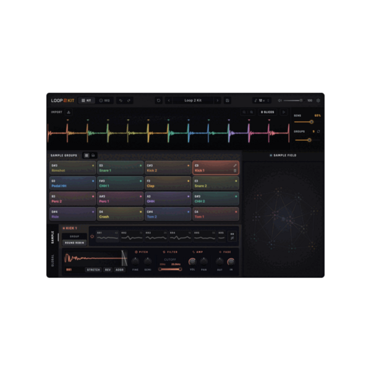Click the favorite icon beside RR1
Image resolution: width=371 pixels, height=371 pixels.
pos(92,236)
